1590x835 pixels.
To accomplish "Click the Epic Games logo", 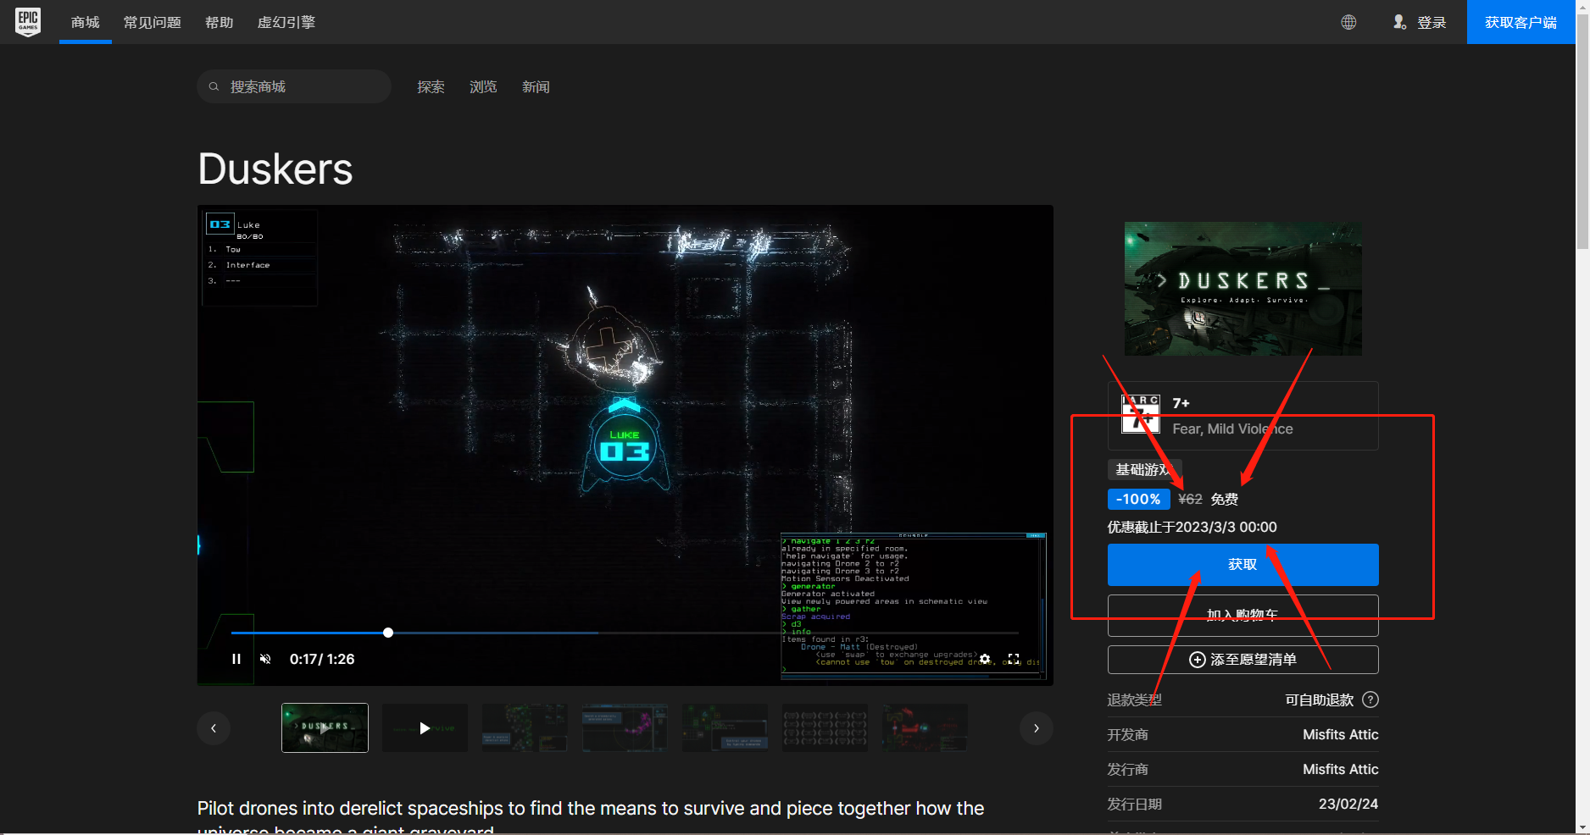I will click(x=28, y=22).
